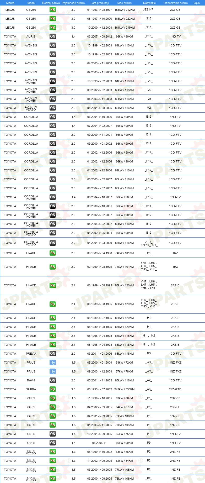This screenshot has width=205, height=483.
Task: Click ON icon for Corolla Kombi 1.4 row
Action: [53, 197]
